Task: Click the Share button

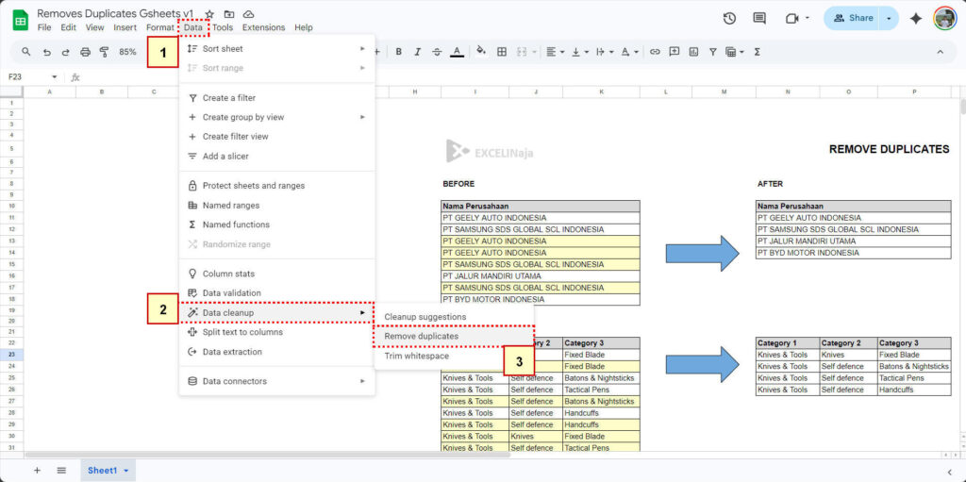Action: [853, 19]
